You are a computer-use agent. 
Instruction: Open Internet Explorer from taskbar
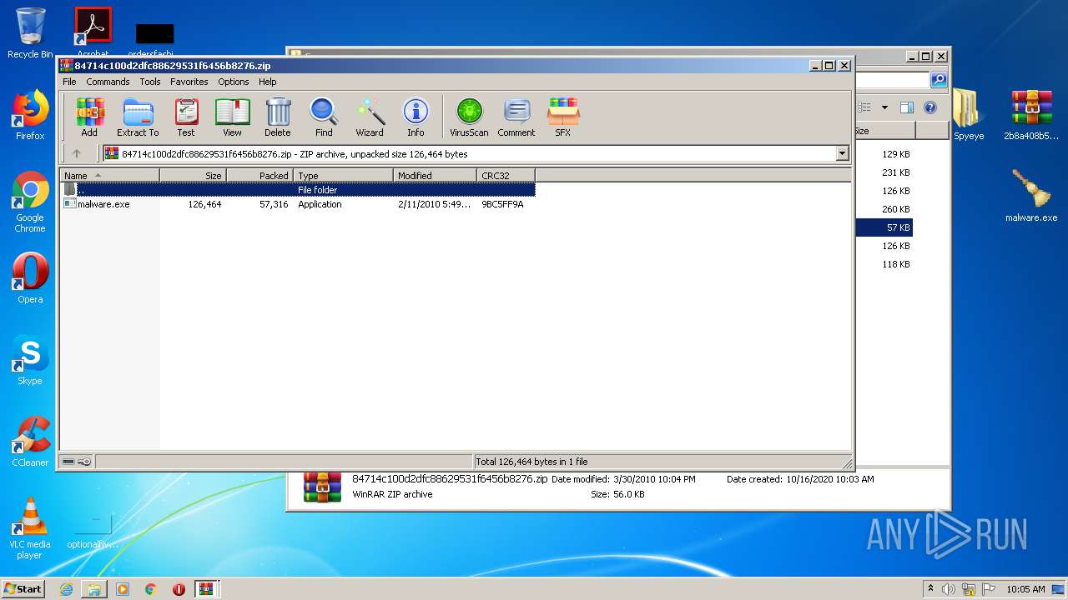66,589
